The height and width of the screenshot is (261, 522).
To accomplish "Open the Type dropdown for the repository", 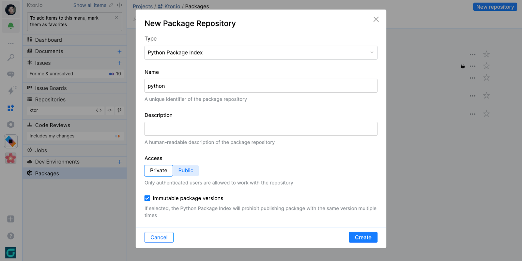I will click(x=261, y=53).
